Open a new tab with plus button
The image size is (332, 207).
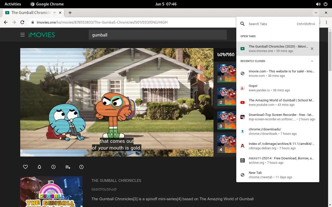(70, 12)
